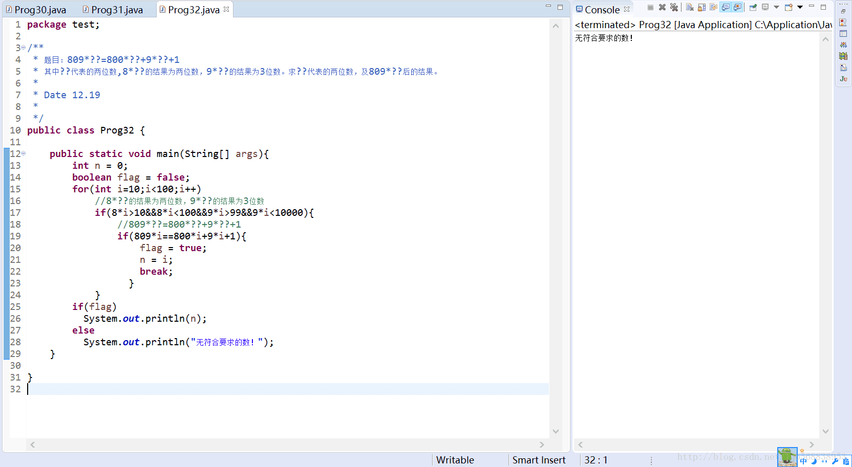Open the JUnit fast view icon
This screenshot has width=852, height=467.
843,79
